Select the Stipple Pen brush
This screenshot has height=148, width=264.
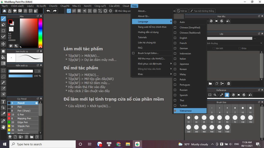tap(23, 126)
